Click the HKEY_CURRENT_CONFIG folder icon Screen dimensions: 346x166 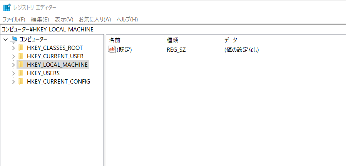point(21,81)
